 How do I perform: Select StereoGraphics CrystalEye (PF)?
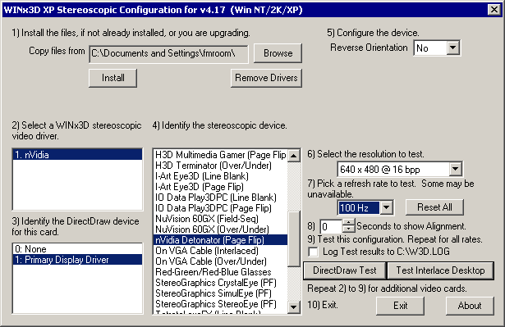point(220,282)
